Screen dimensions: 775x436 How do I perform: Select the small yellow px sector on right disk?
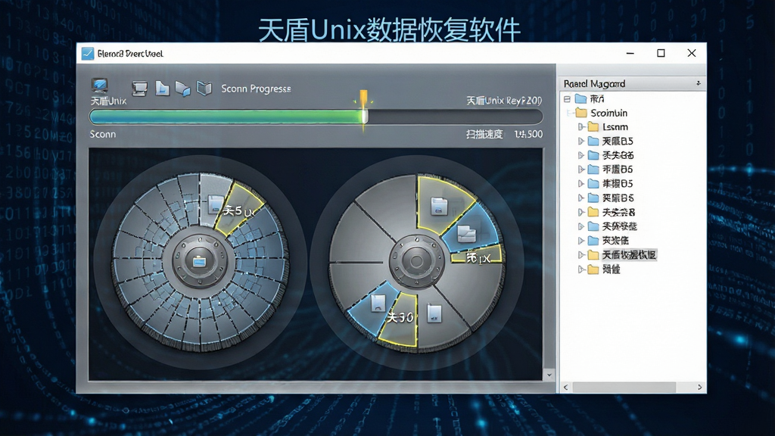pos(477,254)
